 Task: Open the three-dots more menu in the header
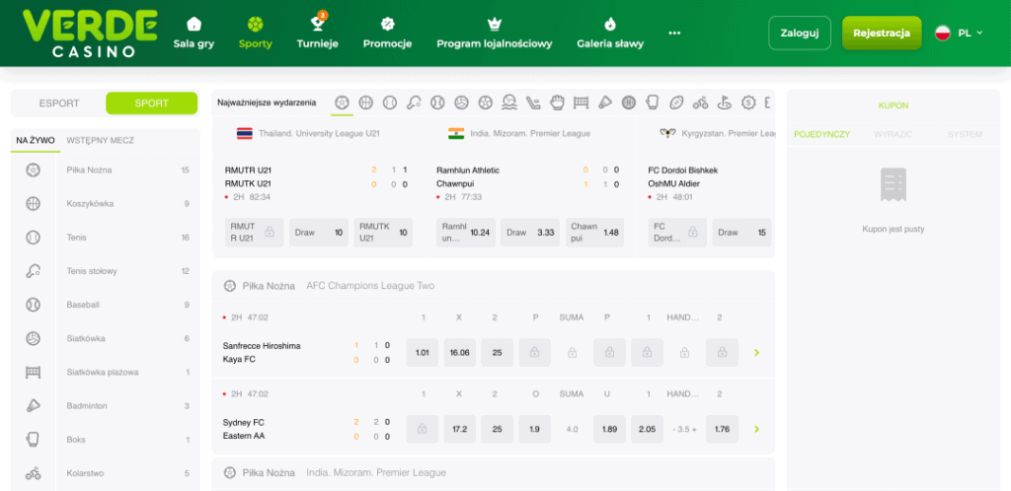pyautogui.click(x=674, y=33)
